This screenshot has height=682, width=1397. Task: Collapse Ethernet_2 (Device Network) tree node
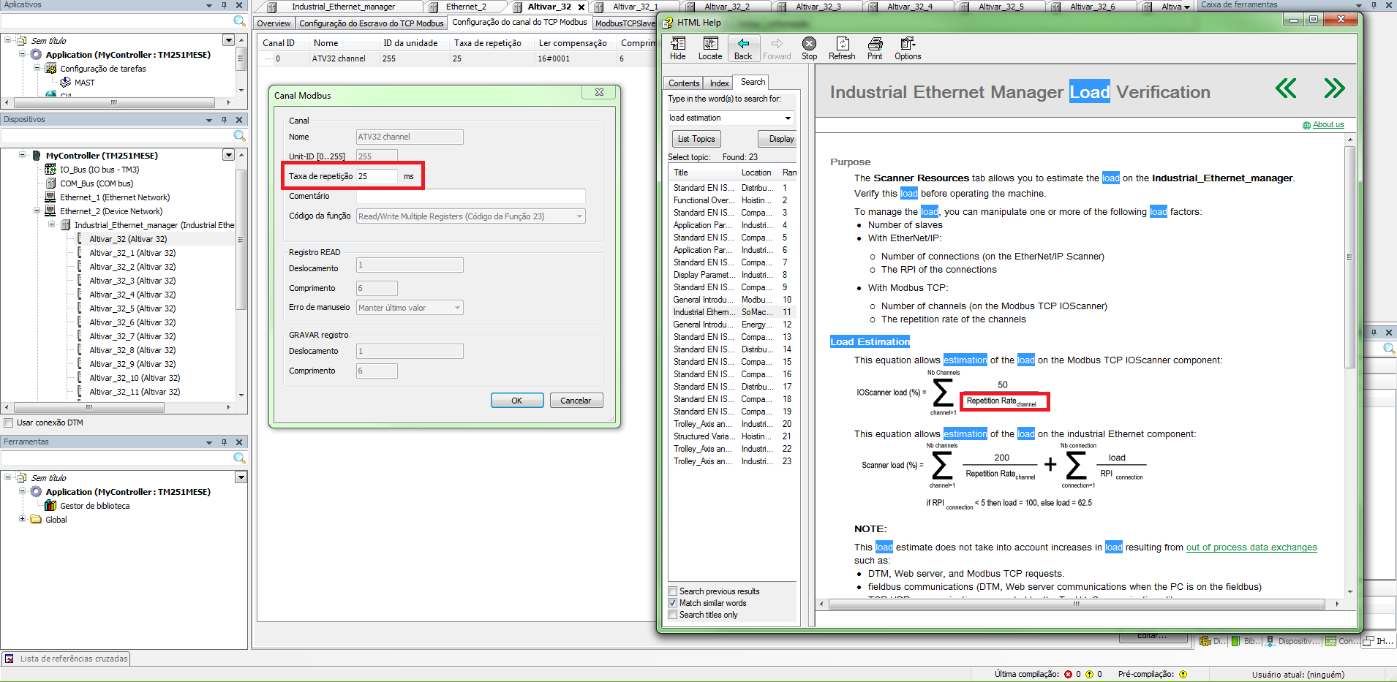click(x=37, y=211)
